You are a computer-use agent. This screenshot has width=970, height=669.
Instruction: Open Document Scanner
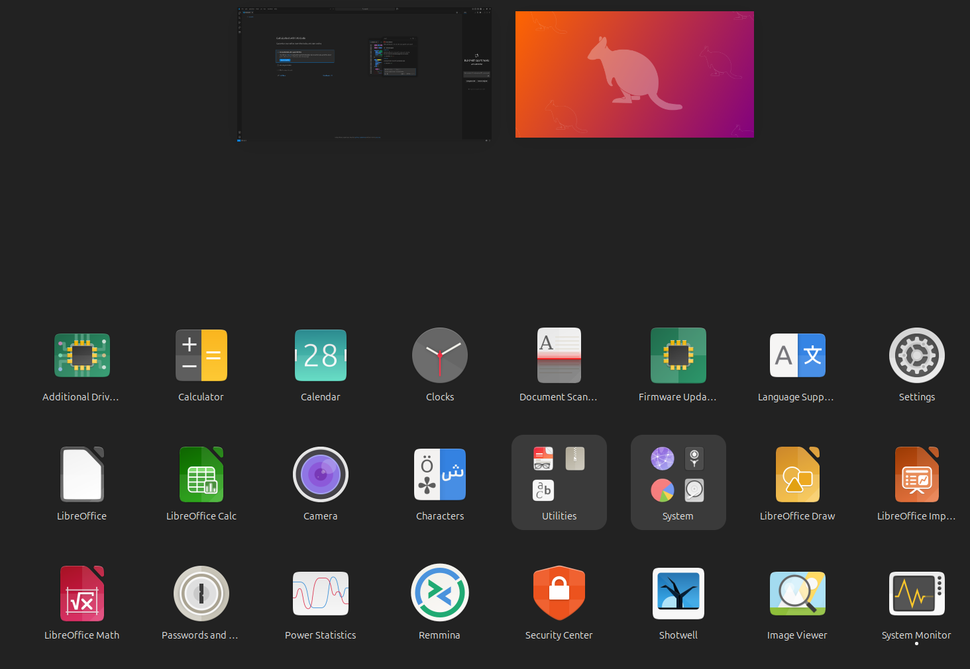pos(559,356)
